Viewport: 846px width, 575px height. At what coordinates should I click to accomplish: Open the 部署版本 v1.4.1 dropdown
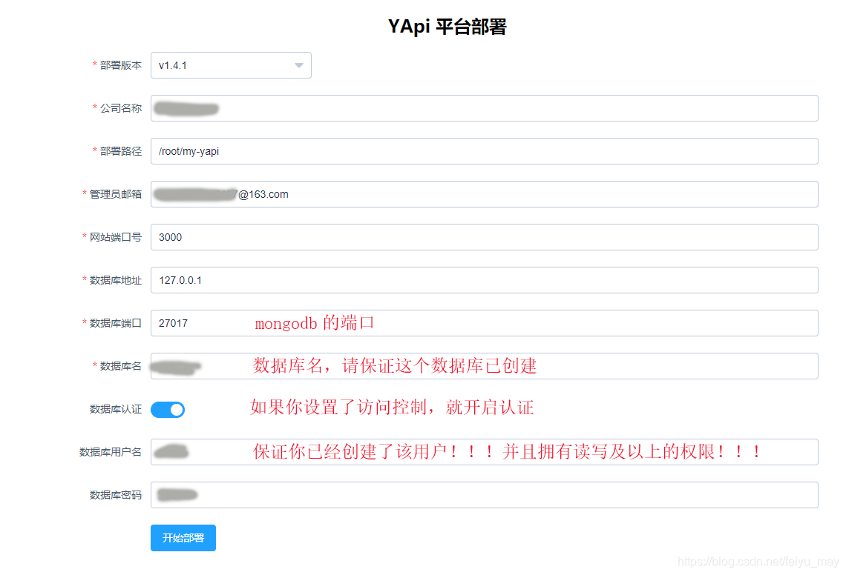tap(231, 65)
